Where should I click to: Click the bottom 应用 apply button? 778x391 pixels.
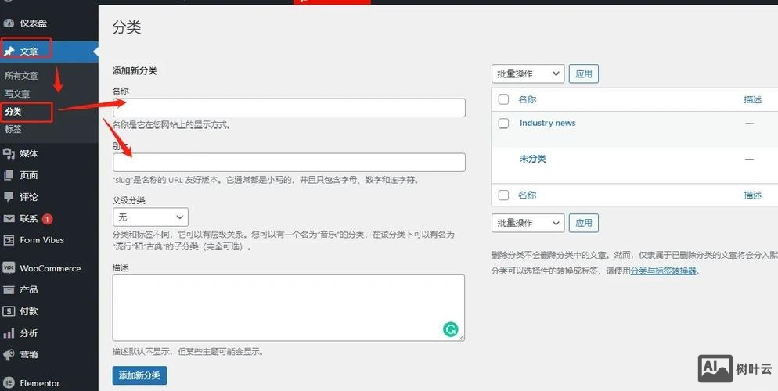click(x=584, y=223)
